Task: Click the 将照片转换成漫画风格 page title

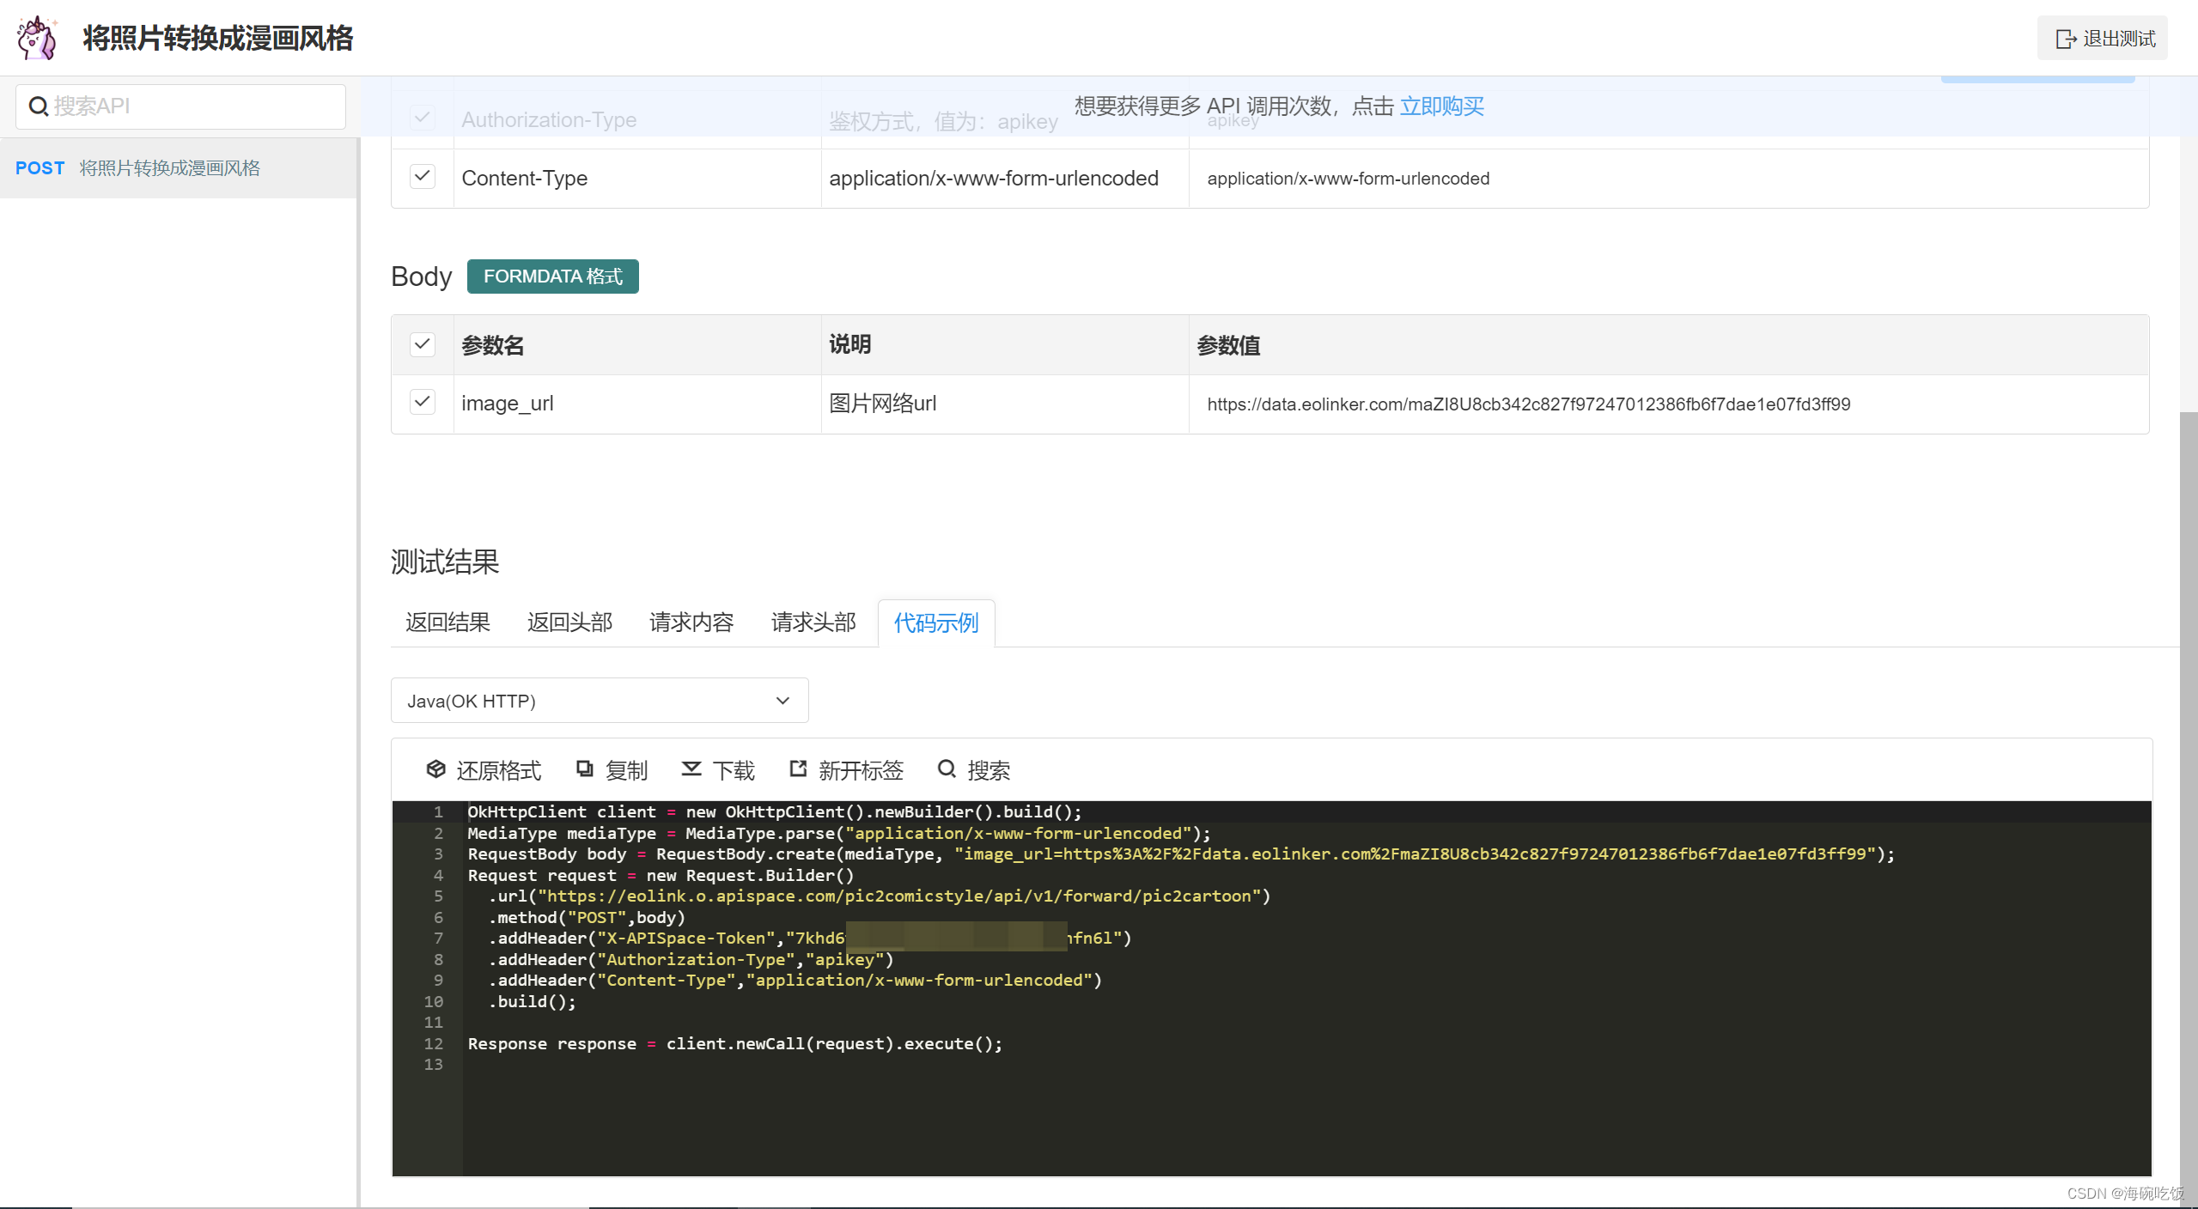Action: point(218,38)
